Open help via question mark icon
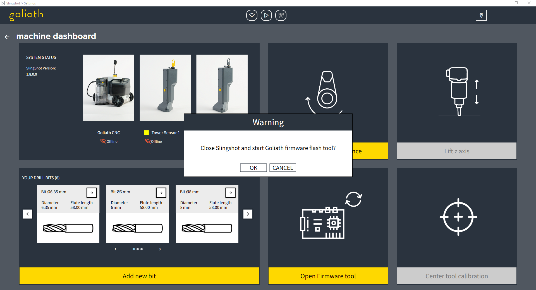The width and height of the screenshot is (536, 290). [x=481, y=15]
